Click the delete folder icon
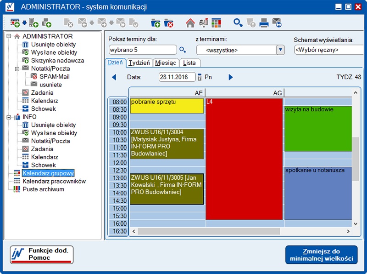Screen dimensions: 367x274 [x=168, y=23]
